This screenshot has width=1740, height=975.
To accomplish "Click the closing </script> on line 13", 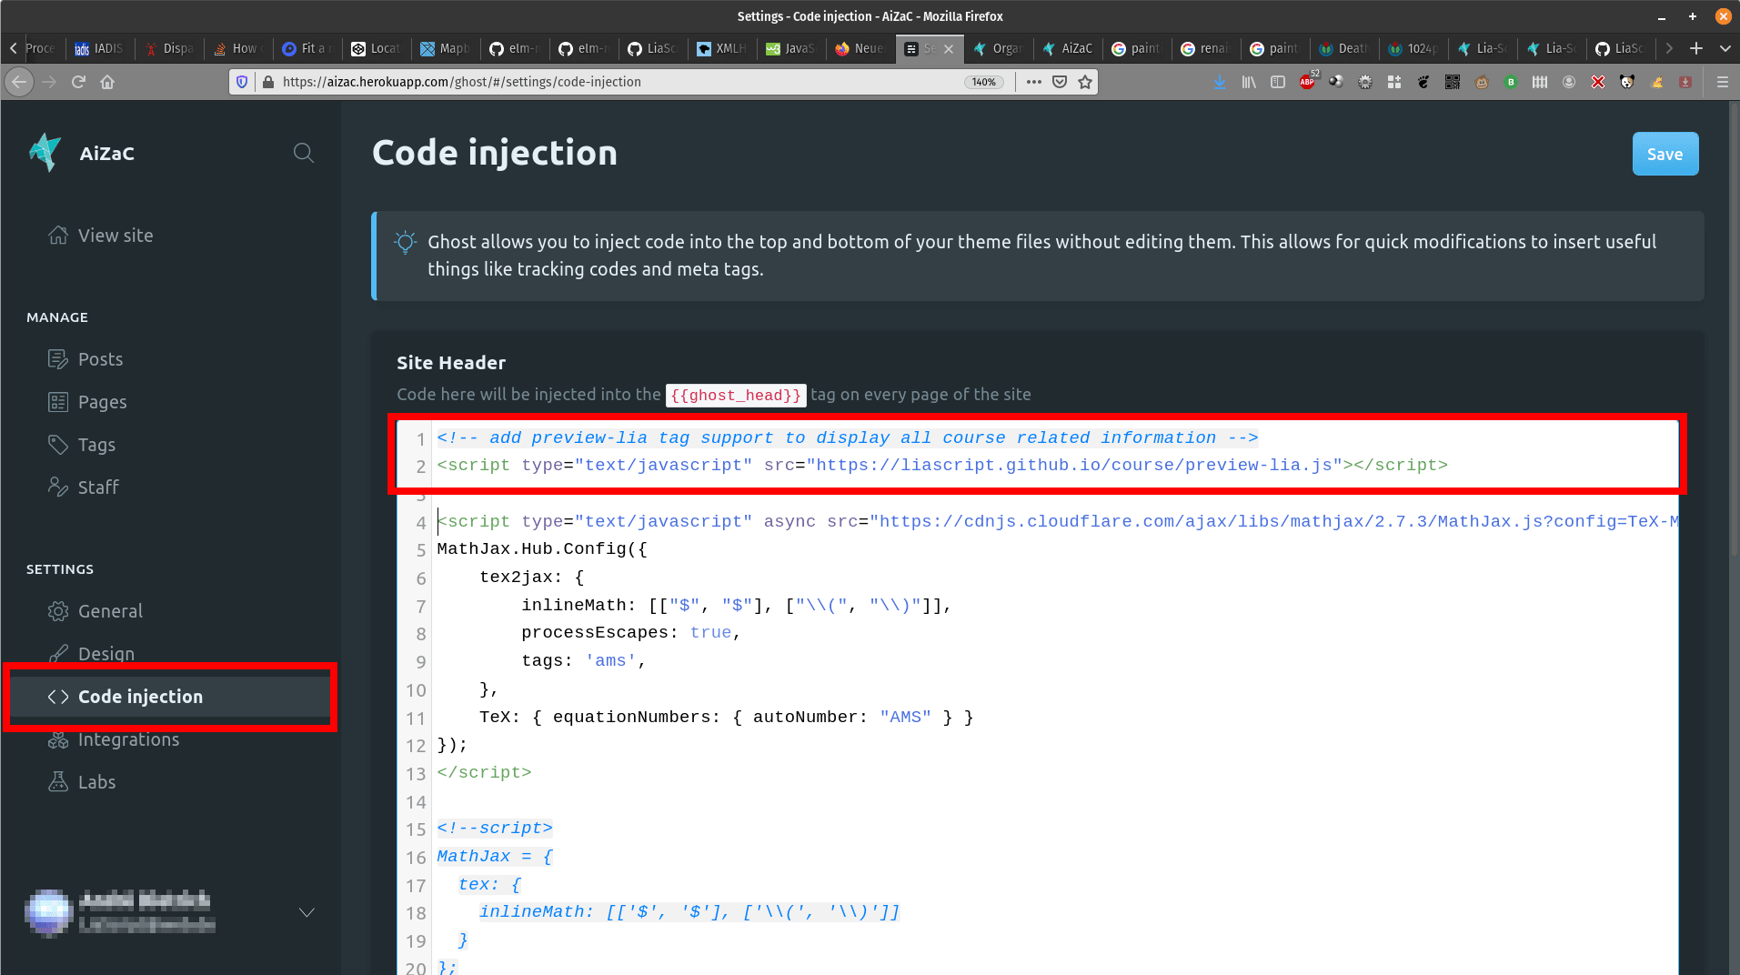I will point(484,773).
